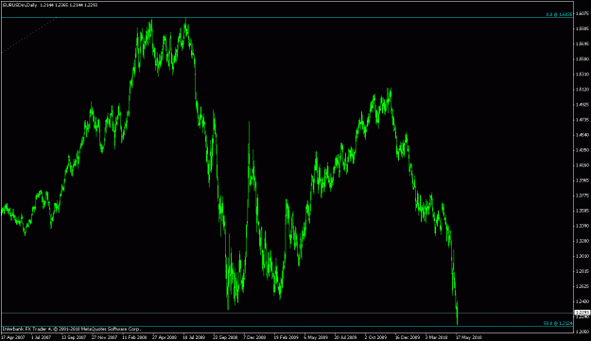
Task: Click the 1.3010 price scale label
Action: (x=582, y=256)
